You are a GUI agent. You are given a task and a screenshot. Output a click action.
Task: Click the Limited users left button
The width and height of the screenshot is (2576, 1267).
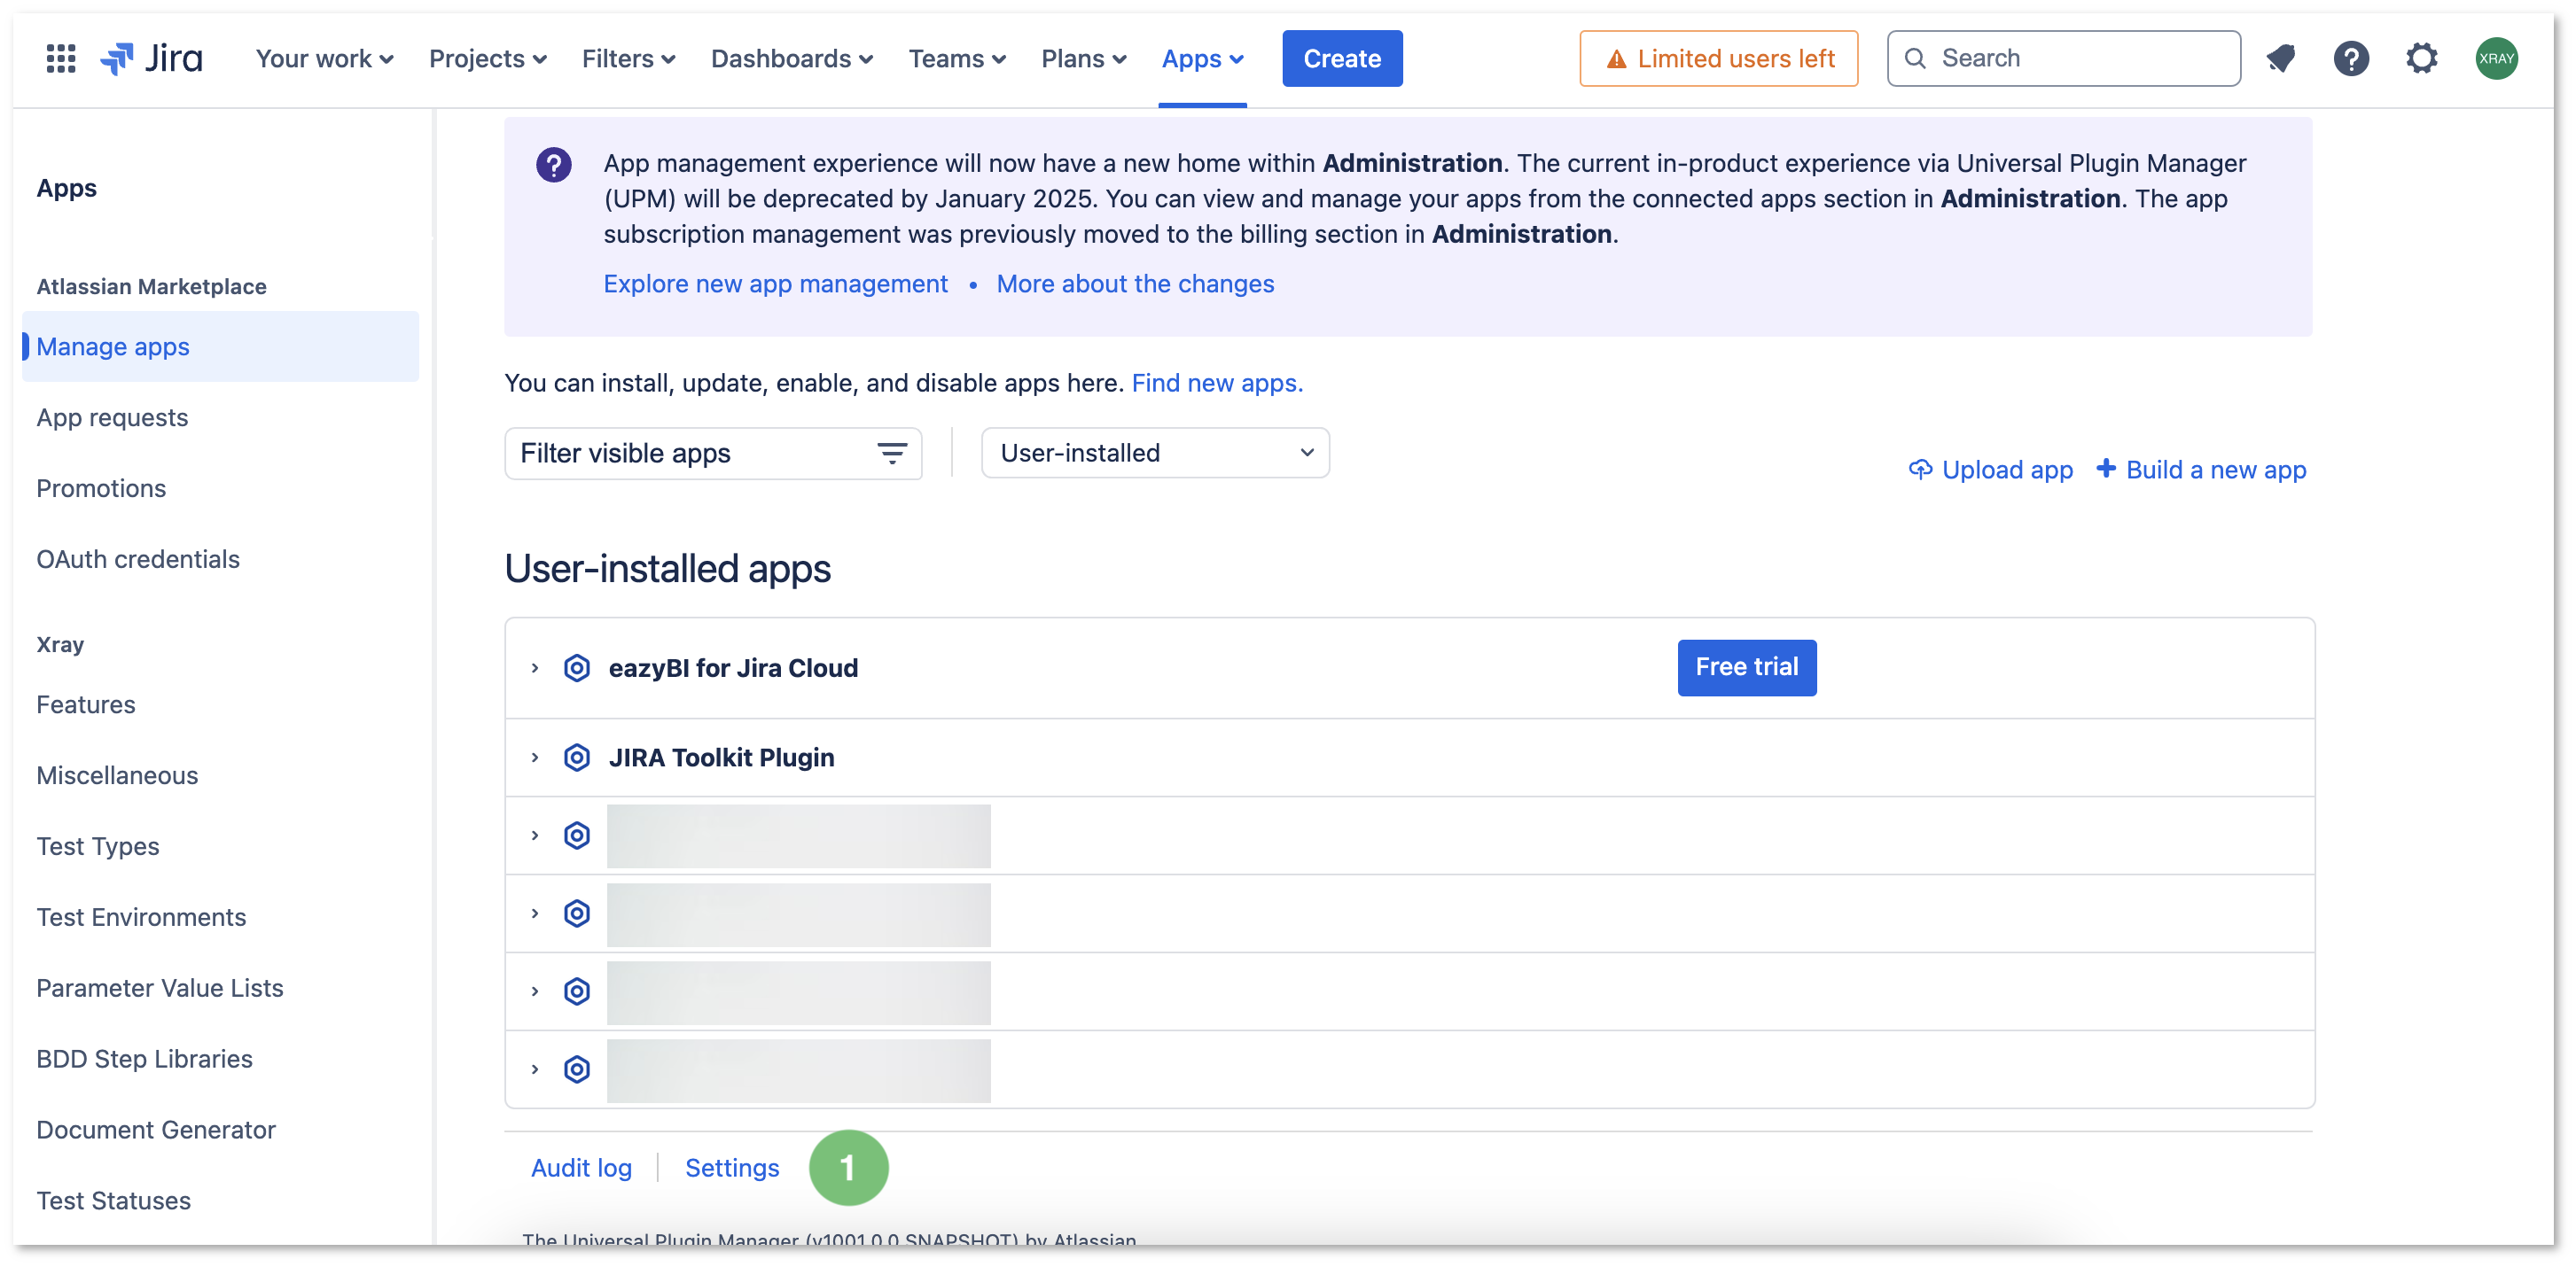(x=1718, y=58)
